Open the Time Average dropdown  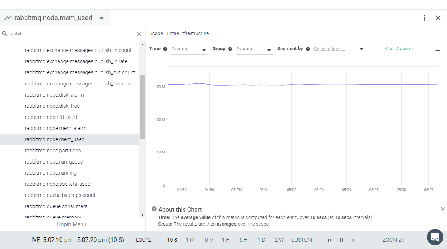[190, 49]
